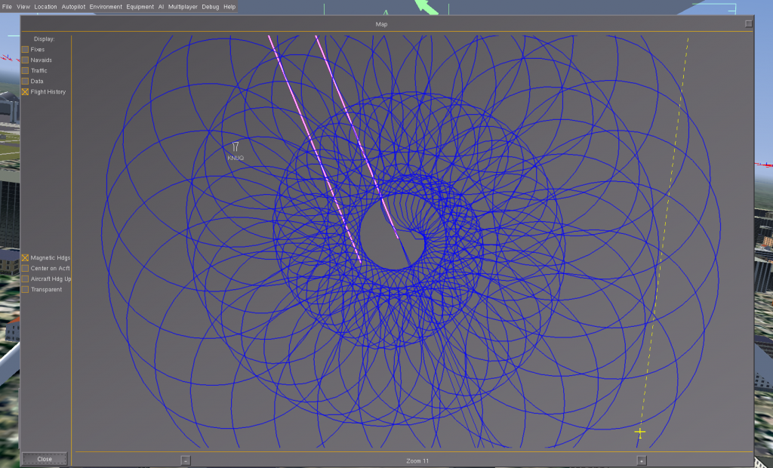This screenshot has height=468, width=773.
Task: Open the AI menu
Action: click(x=162, y=7)
